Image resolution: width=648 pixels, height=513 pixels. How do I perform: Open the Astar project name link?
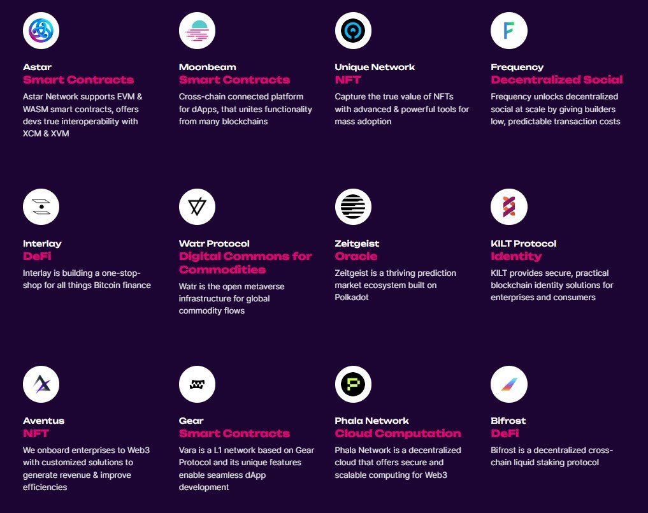pos(38,67)
